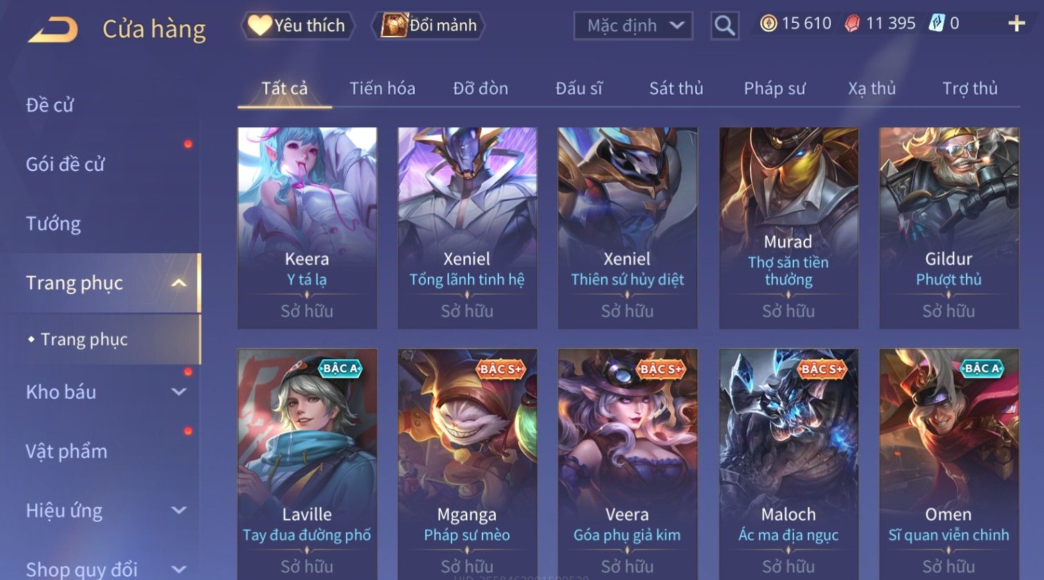The width and height of the screenshot is (1044, 580).
Task: Open the search magnifier icon
Action: 725,26
